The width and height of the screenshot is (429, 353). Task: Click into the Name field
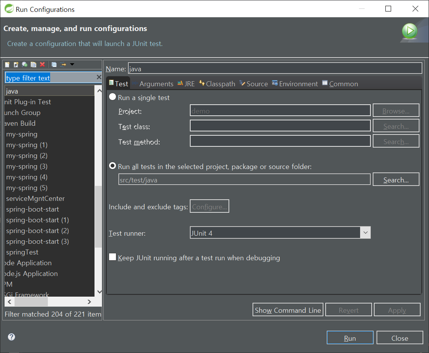pos(275,68)
